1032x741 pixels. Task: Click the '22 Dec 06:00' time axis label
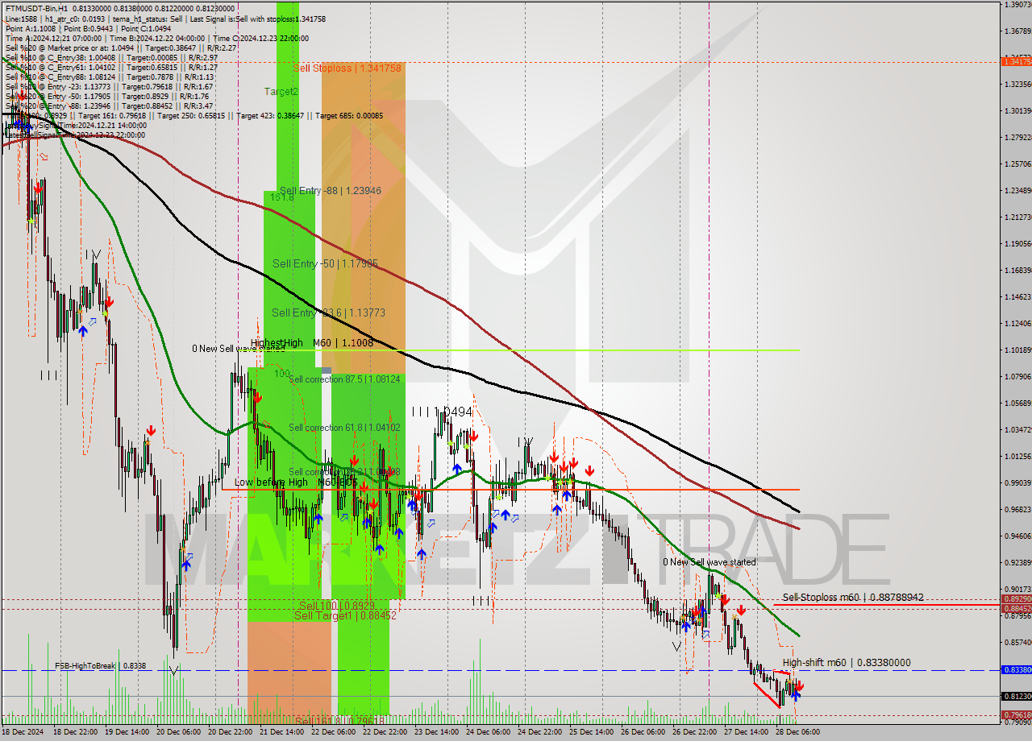pyautogui.click(x=333, y=733)
